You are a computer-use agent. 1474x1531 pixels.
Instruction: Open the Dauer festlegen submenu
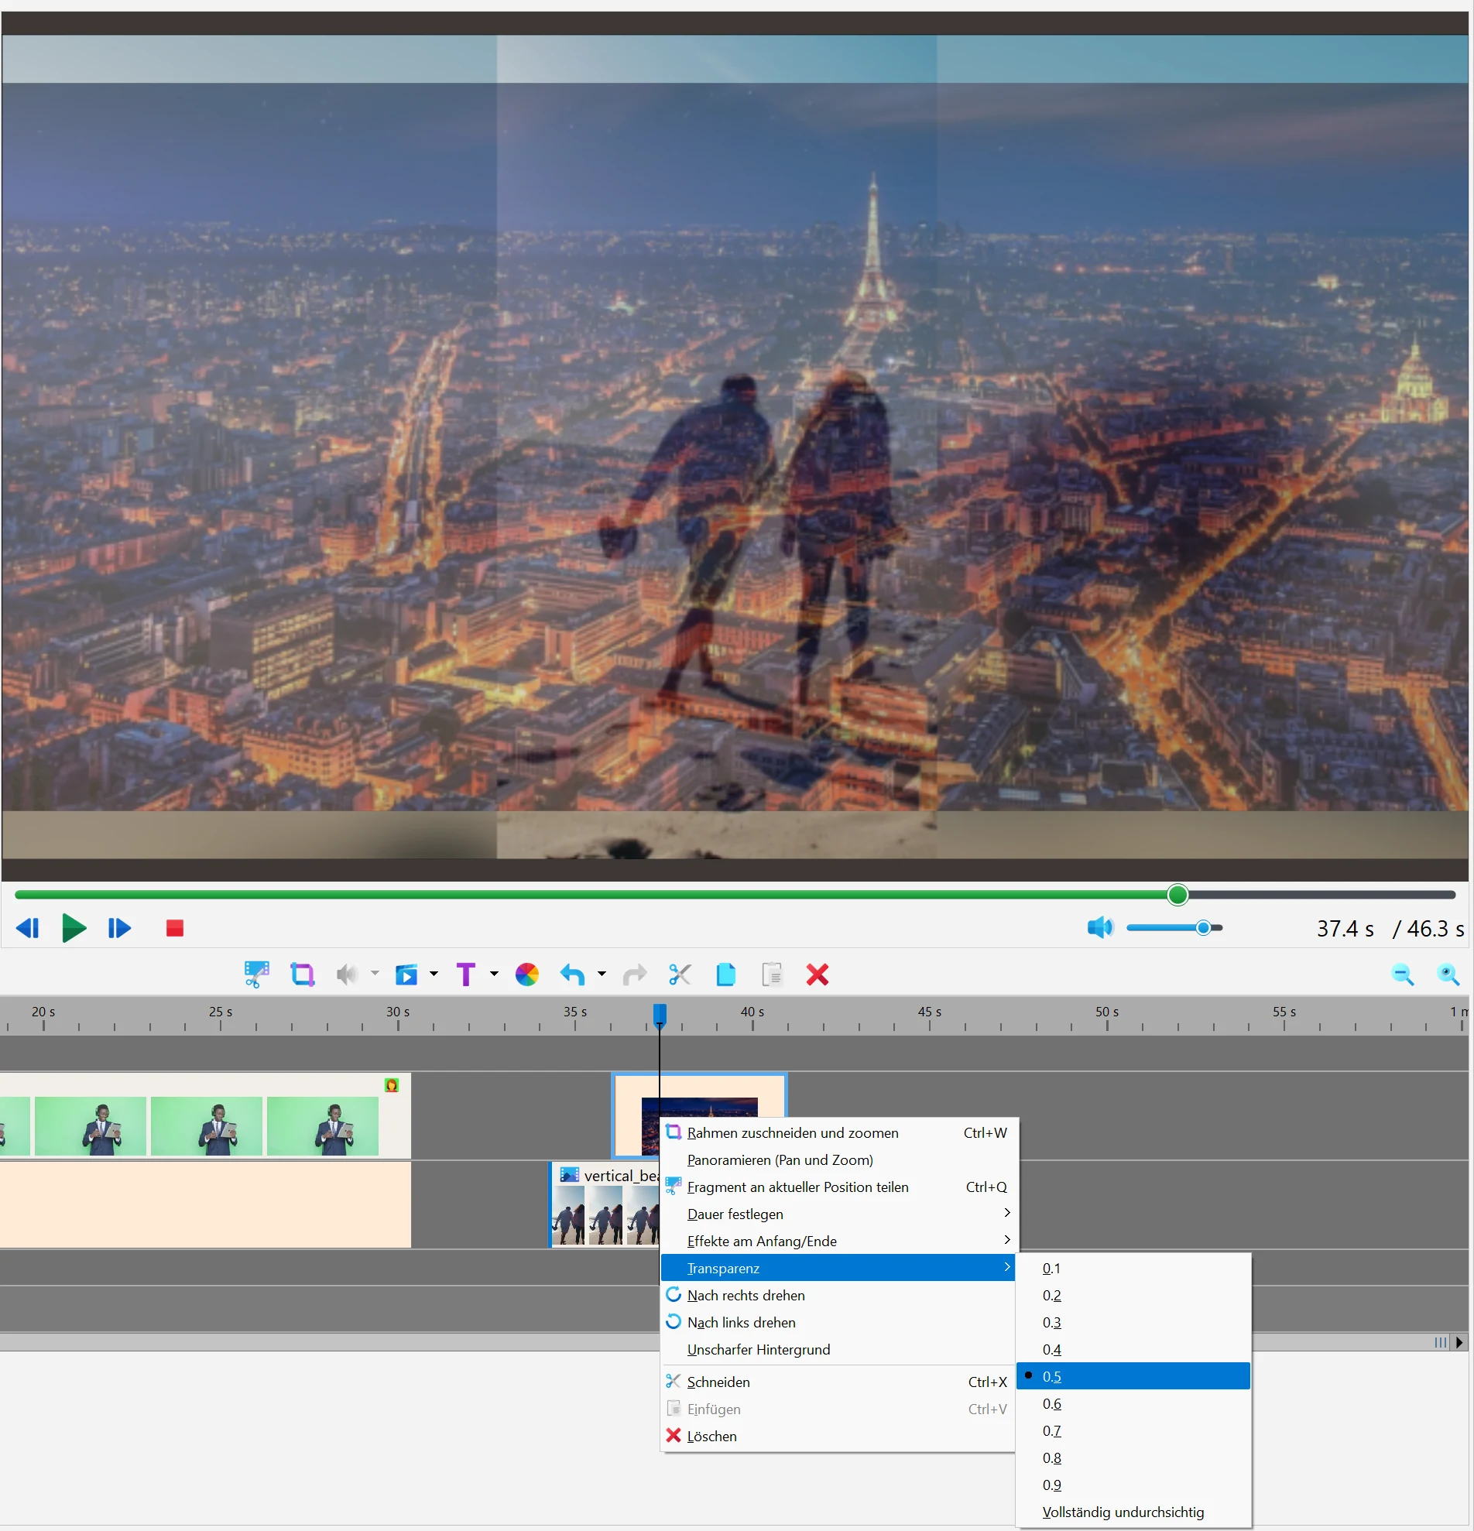(838, 1214)
